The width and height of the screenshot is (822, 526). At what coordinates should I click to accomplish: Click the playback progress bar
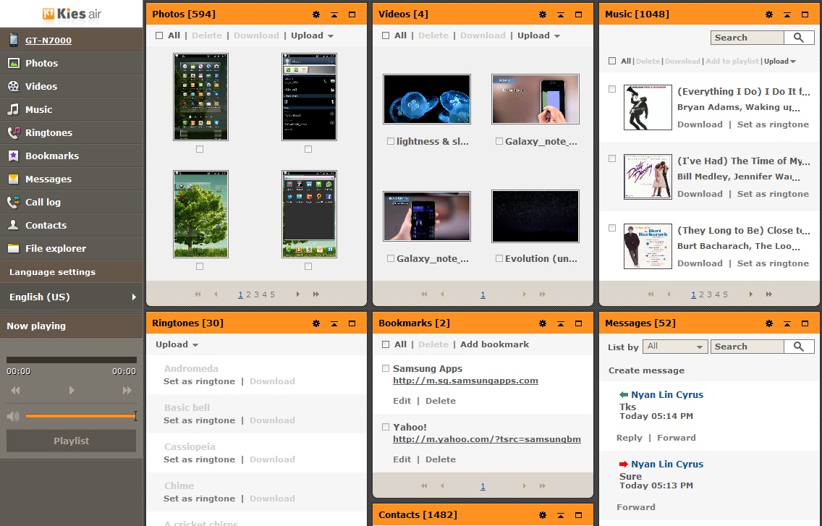[72, 360]
